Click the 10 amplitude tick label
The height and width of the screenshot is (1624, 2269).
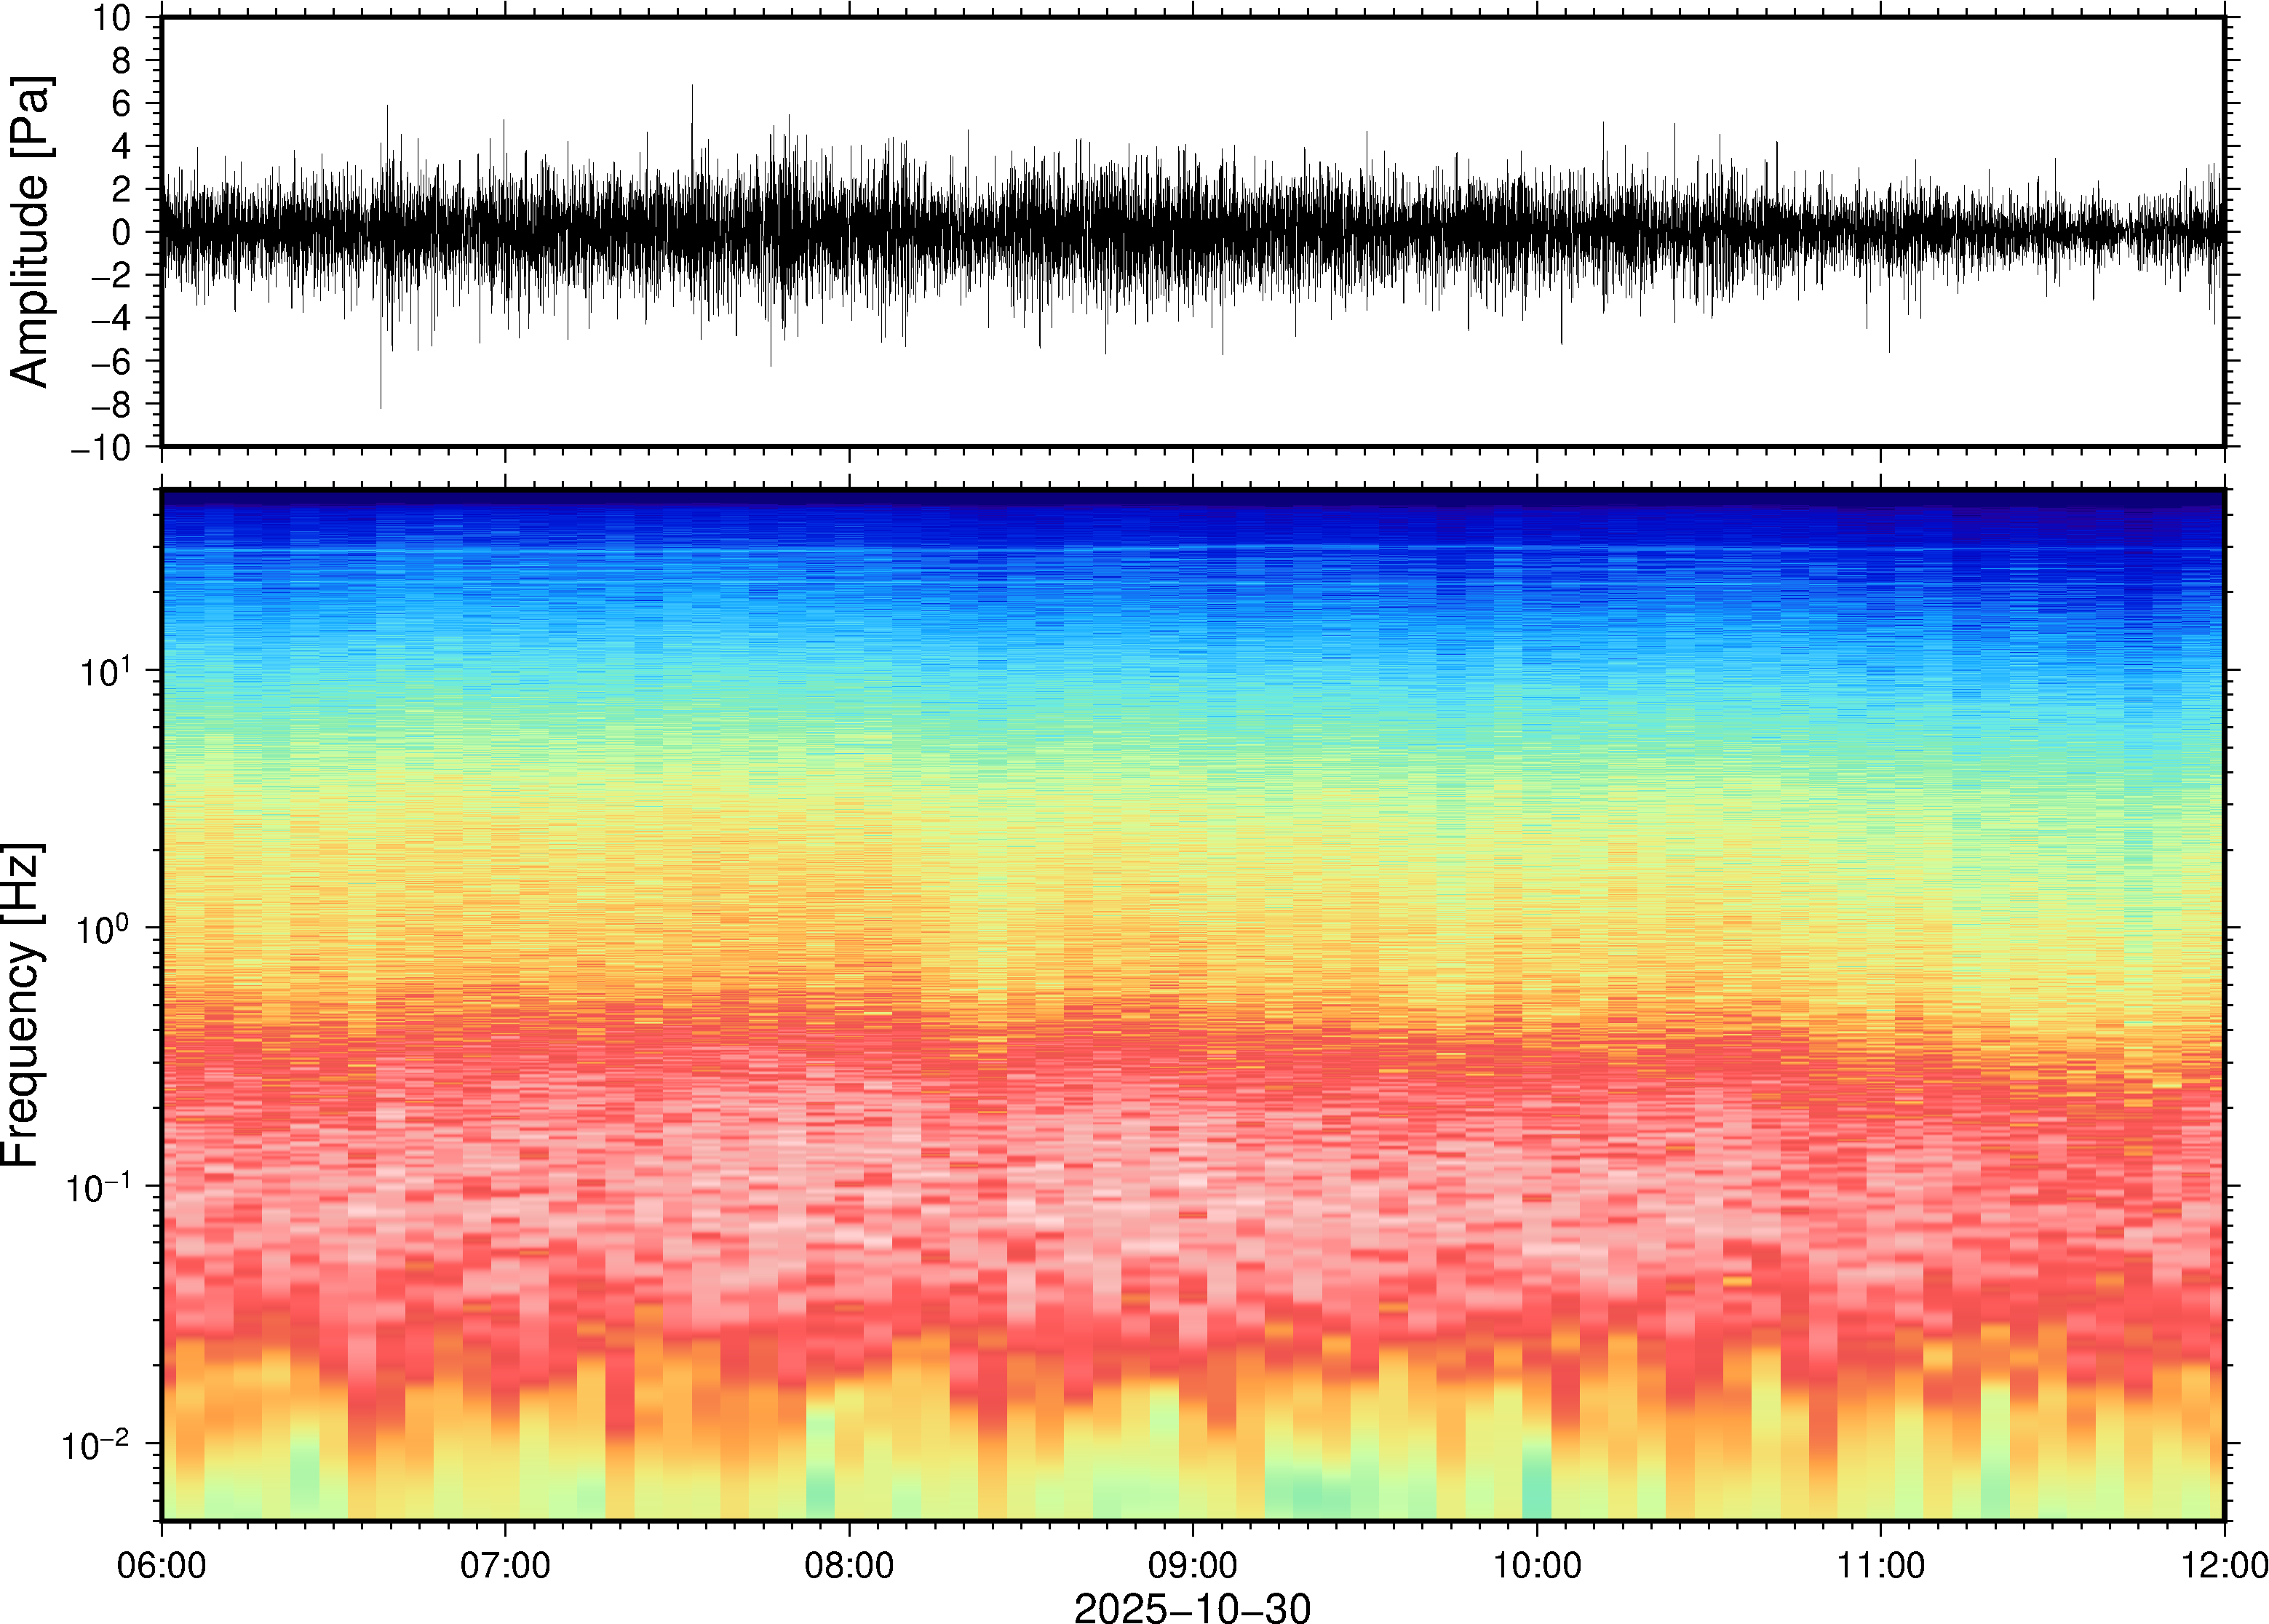(x=112, y=18)
